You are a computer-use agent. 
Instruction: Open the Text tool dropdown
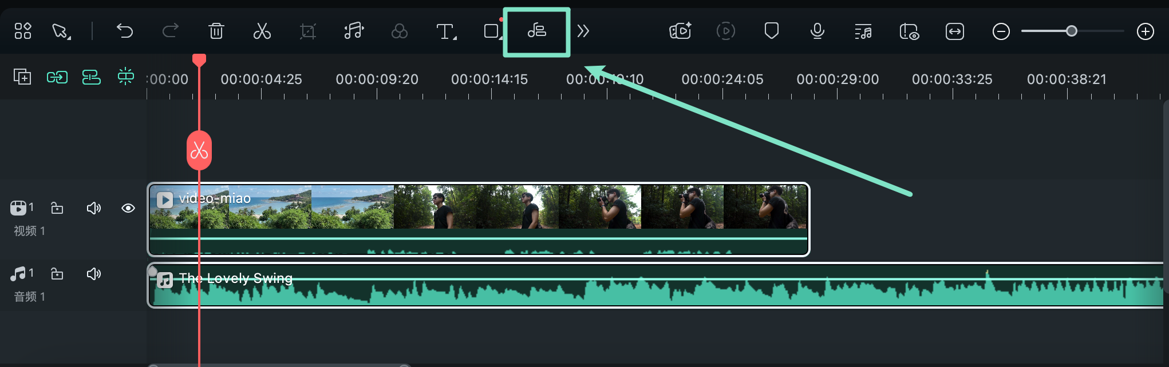[x=446, y=31]
